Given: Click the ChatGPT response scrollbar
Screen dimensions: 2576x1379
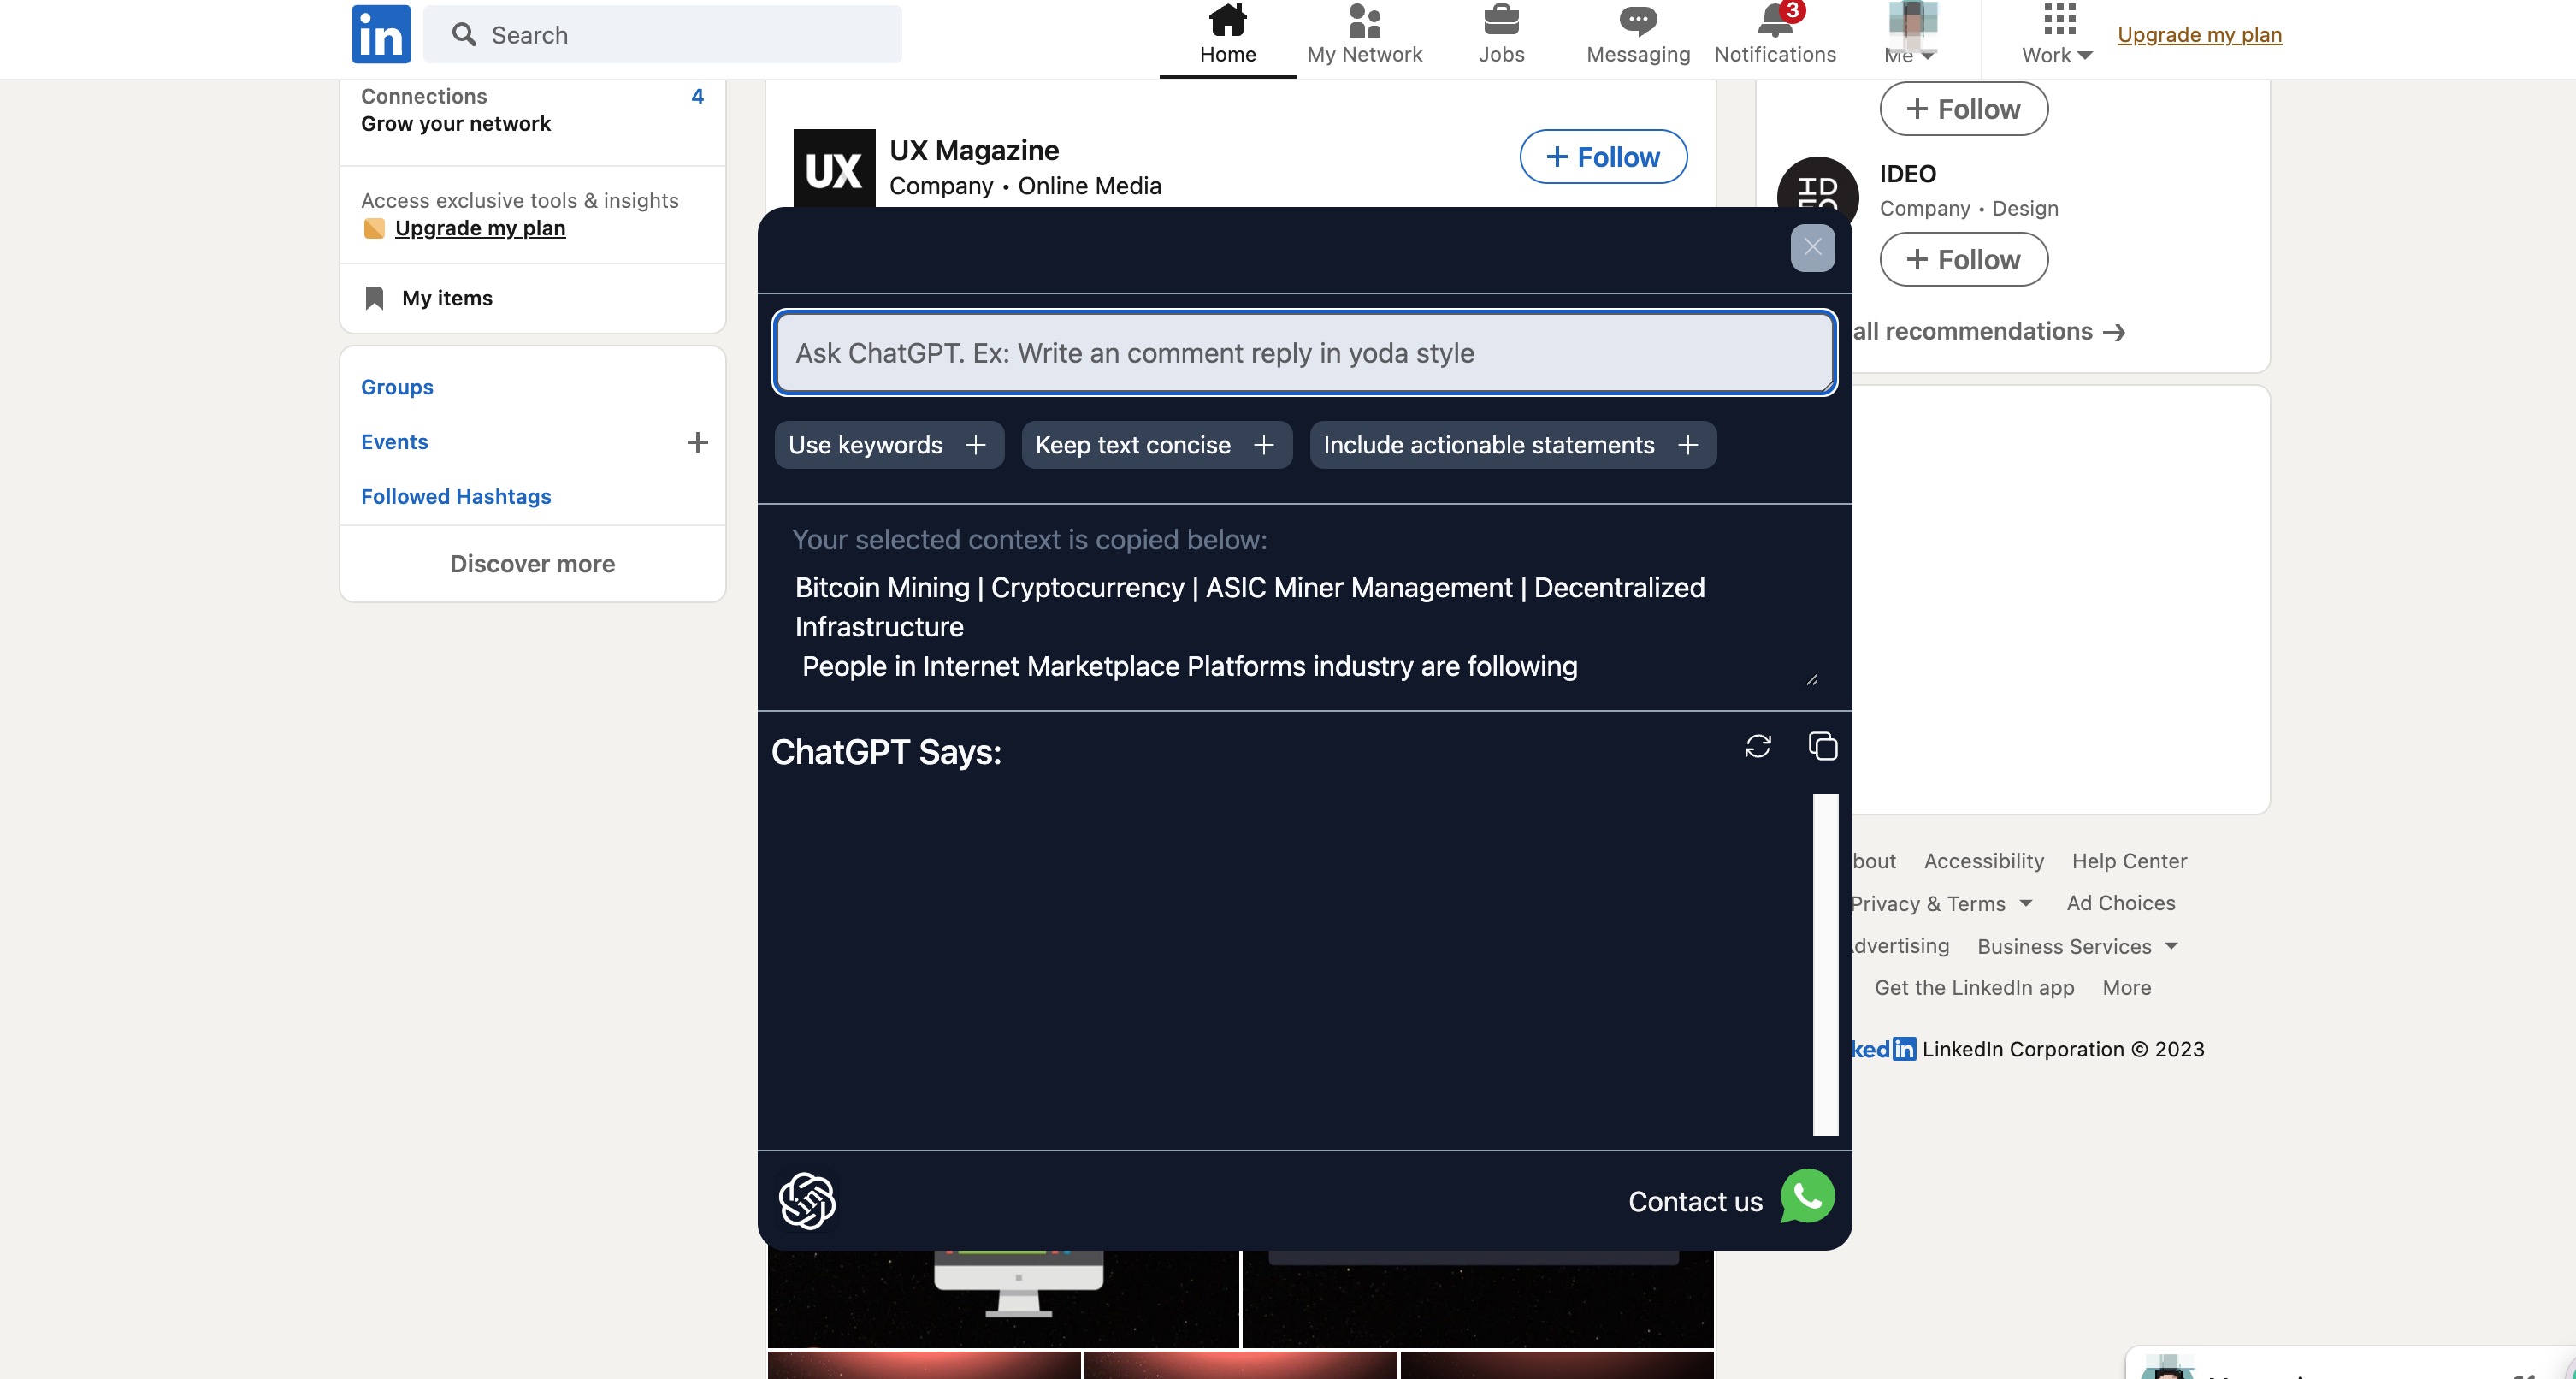Looking at the screenshot, I should (1825, 964).
